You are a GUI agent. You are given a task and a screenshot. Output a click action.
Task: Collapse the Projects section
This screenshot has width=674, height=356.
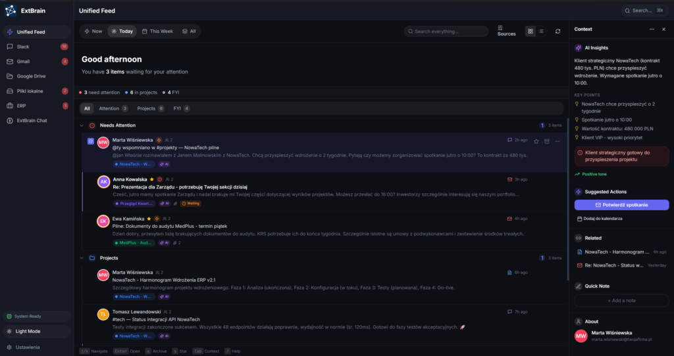82,258
